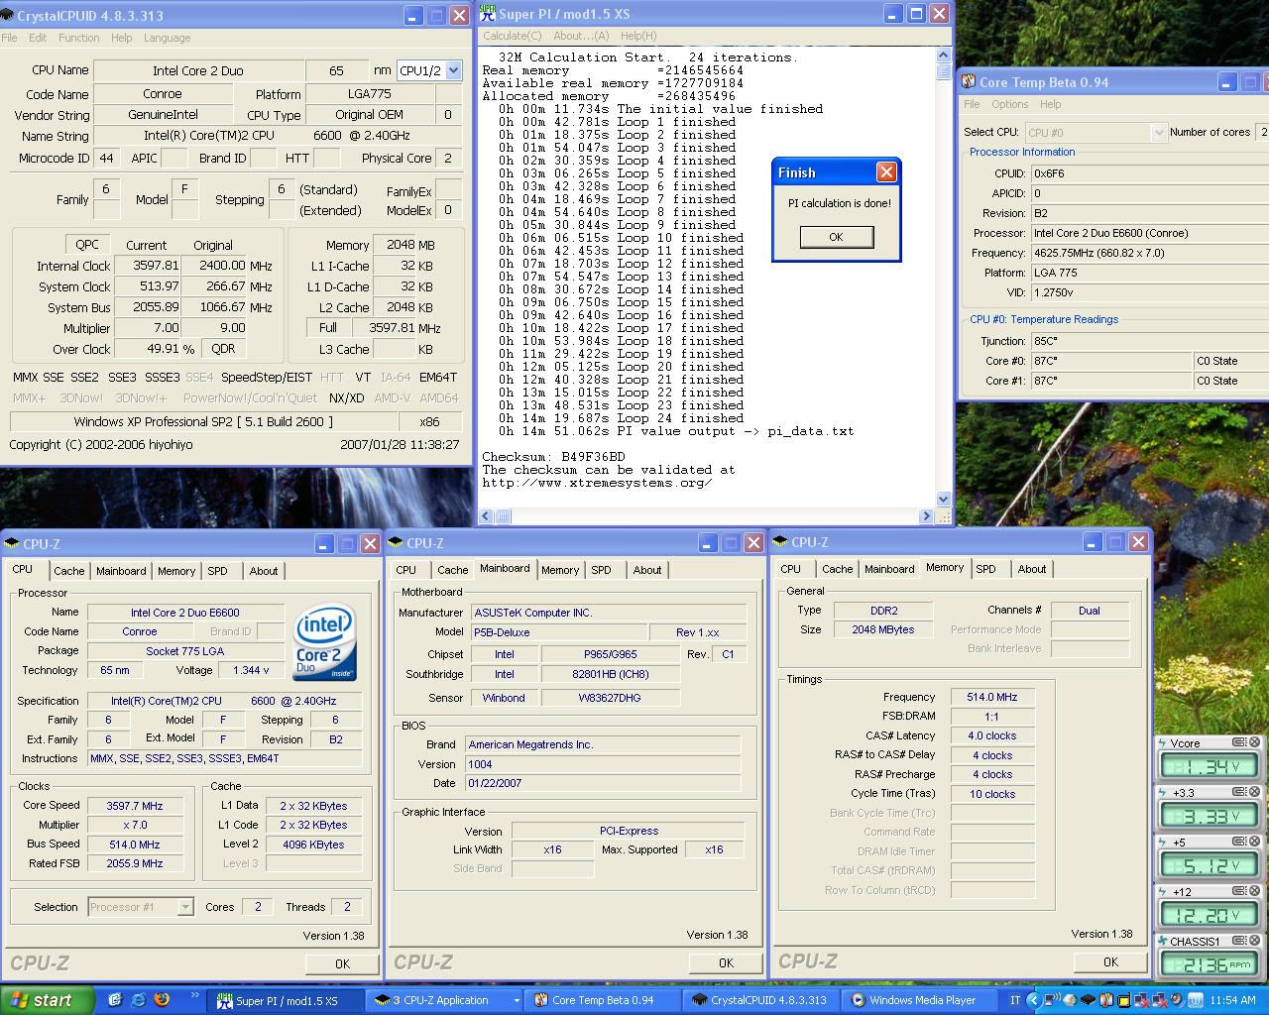The height and width of the screenshot is (1015, 1269).
Task: Open settings icon on +12 widget
Action: [x=1239, y=891]
